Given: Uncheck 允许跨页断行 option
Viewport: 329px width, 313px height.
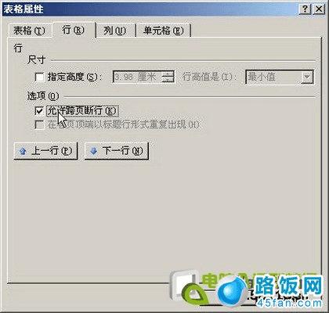Looking at the screenshot, I should [39, 111].
